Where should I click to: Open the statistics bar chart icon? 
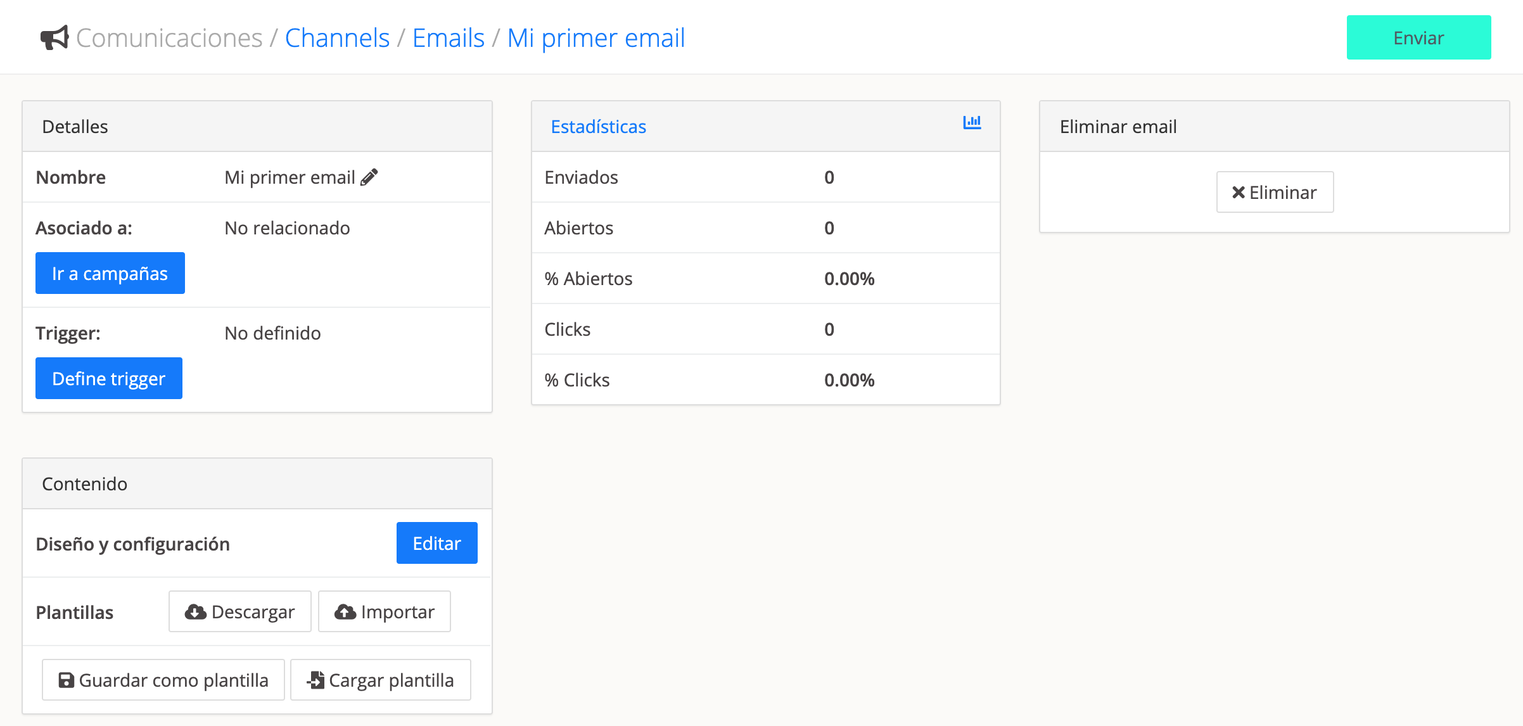pyautogui.click(x=972, y=123)
